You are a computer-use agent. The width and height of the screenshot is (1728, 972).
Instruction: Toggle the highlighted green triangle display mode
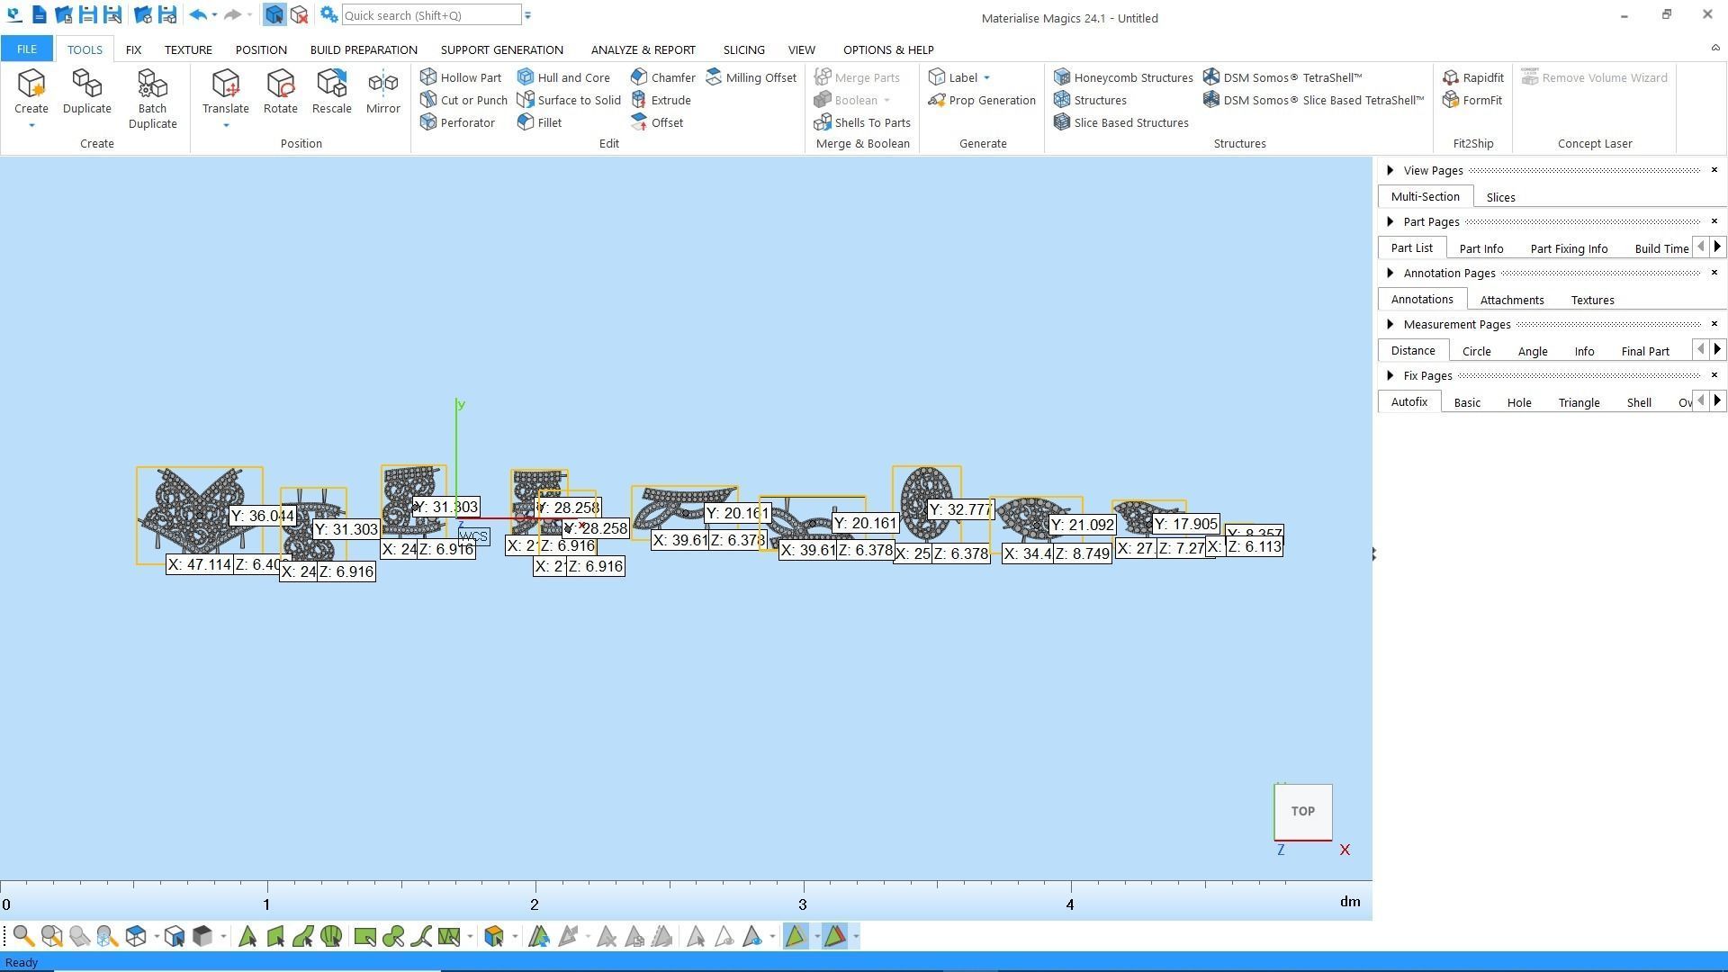pyautogui.click(x=796, y=937)
